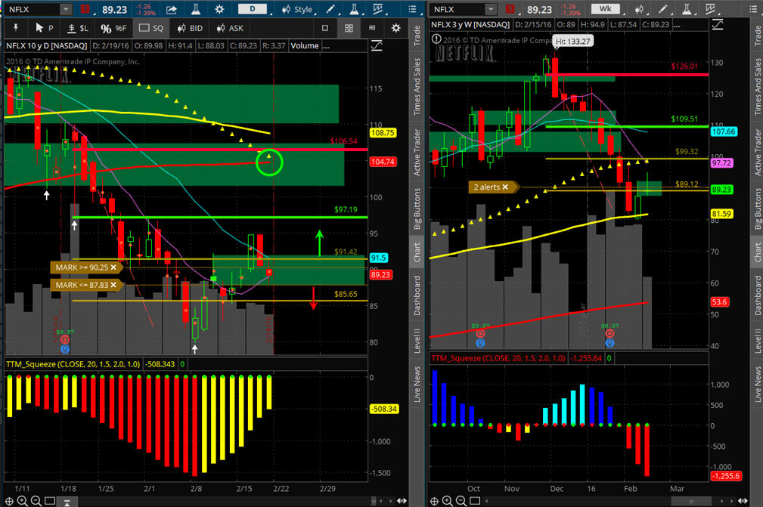Open right chart patterns icon

(x=711, y=9)
